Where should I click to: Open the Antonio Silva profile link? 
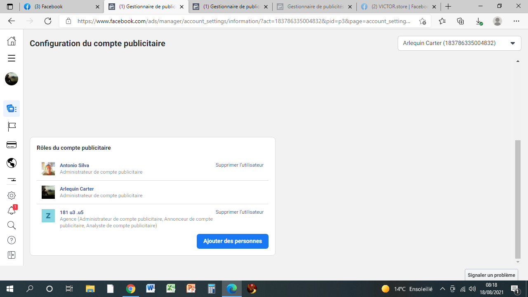click(74, 165)
